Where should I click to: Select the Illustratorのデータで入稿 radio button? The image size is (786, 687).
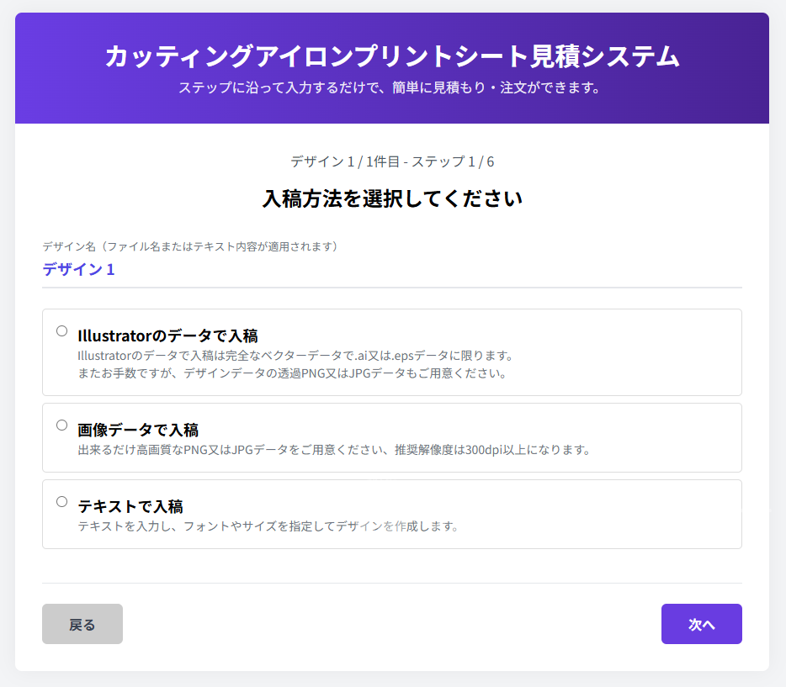click(x=61, y=331)
